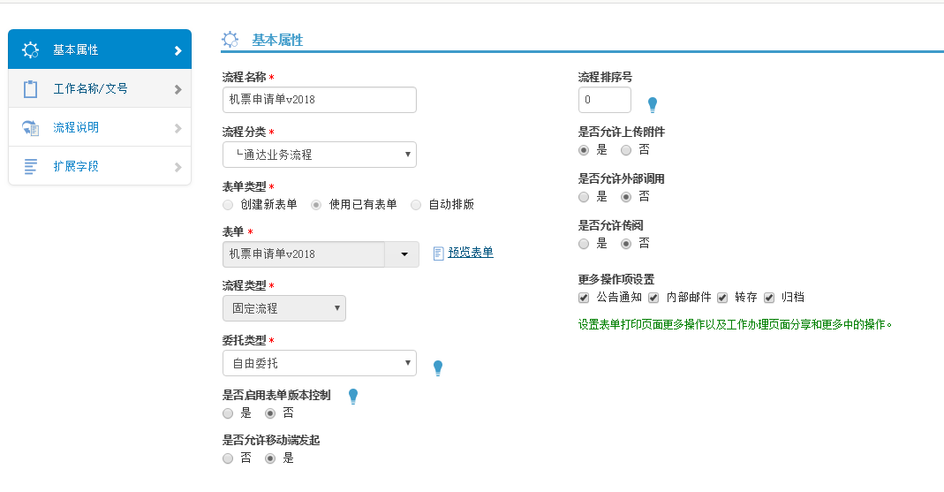Click the document icon beside 预览表单
Screen dimensions: 944x492
coord(438,254)
